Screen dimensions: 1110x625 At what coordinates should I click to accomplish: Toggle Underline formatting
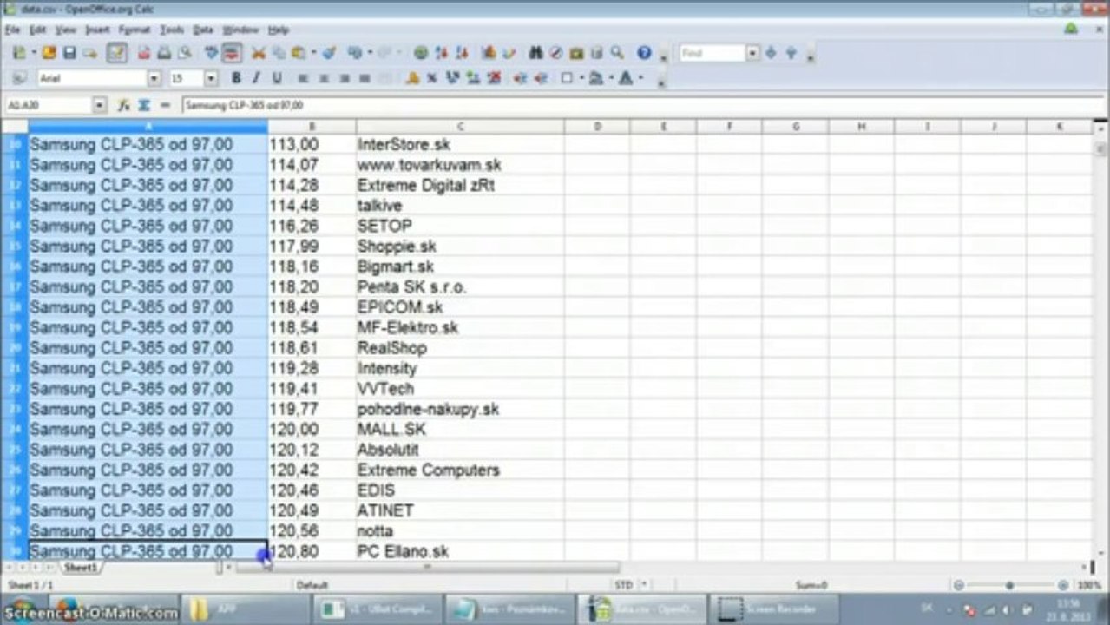(x=276, y=78)
